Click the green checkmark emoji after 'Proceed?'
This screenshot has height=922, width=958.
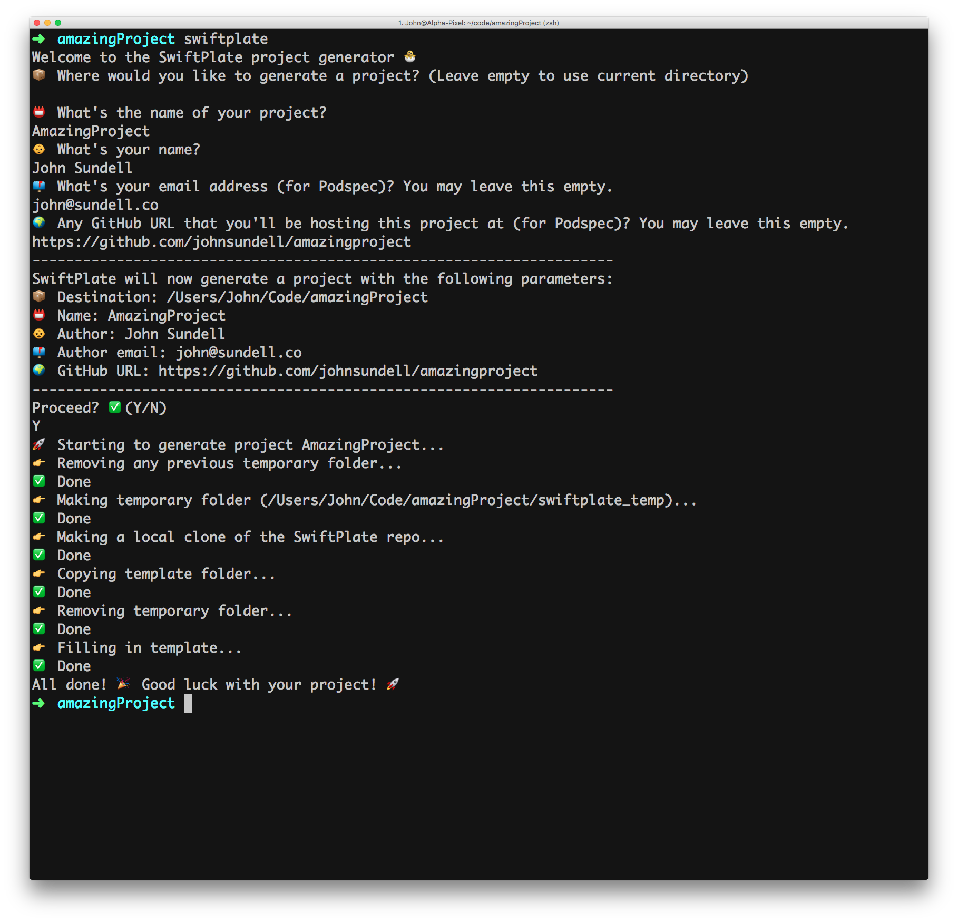coord(115,407)
